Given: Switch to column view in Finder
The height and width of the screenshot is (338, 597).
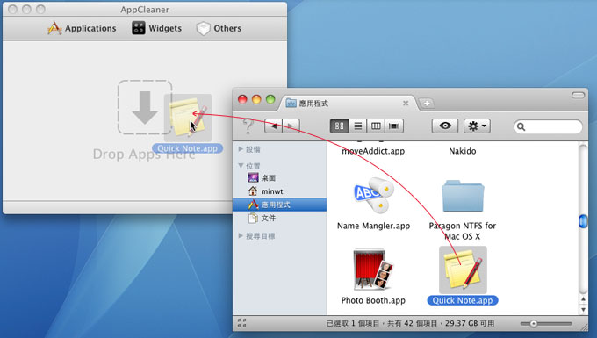Looking at the screenshot, I should (376, 126).
